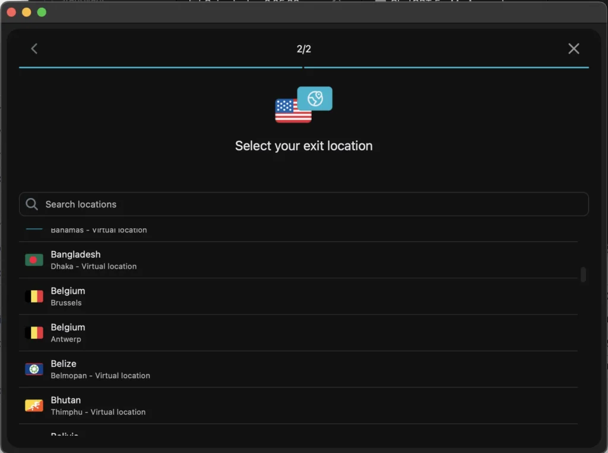The image size is (608, 453).
Task: Click the Bhutan flag icon
Action: 34,405
